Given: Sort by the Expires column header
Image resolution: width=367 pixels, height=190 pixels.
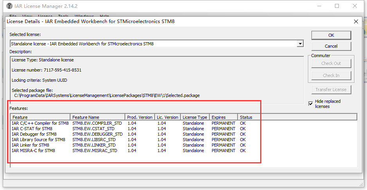Looking at the screenshot, I should [x=223, y=117].
